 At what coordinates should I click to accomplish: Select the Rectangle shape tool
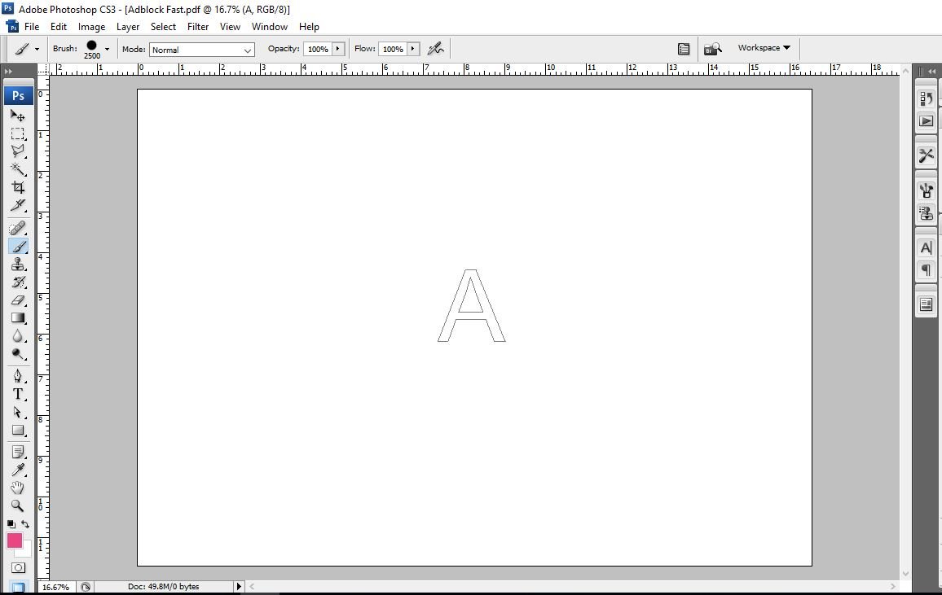(x=18, y=430)
